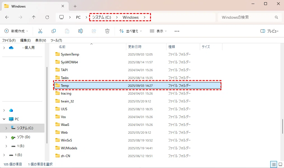Viewport: 284px width, 168px height.
Task: Click the OneDrive personal cloud icon
Action: 11,48
